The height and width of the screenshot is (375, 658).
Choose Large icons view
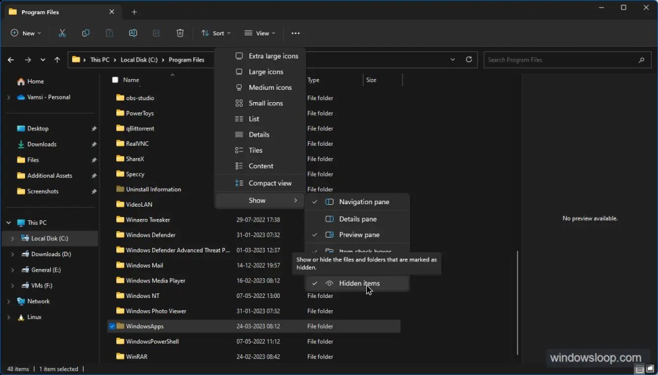click(x=260, y=72)
